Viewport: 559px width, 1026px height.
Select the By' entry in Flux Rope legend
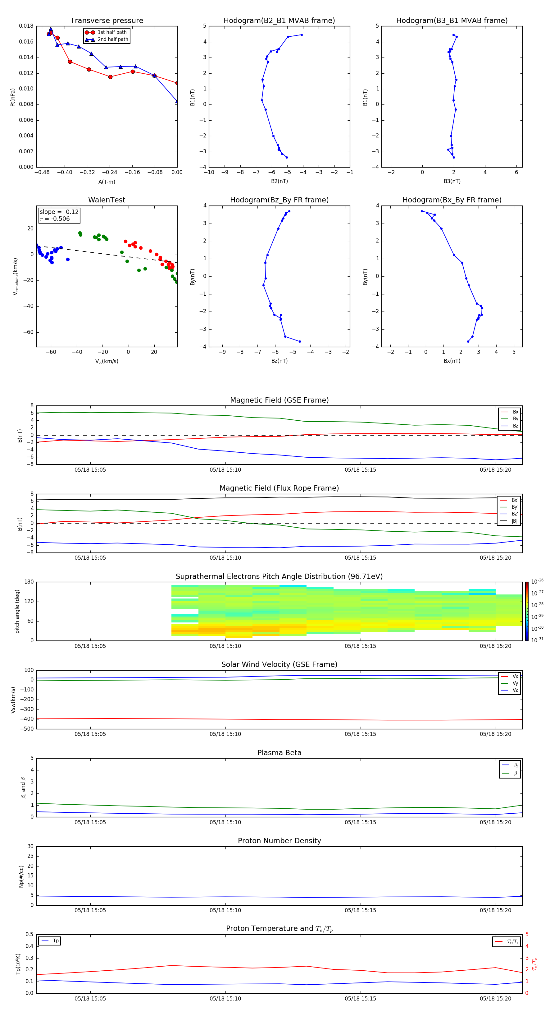[509, 507]
